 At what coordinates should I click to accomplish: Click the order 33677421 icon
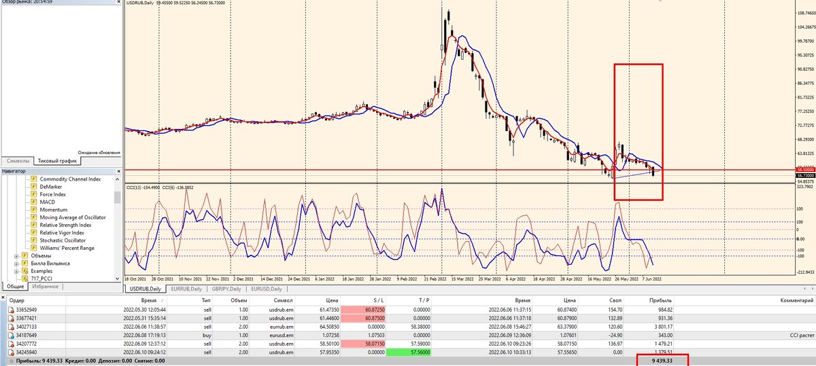[x=11, y=318]
